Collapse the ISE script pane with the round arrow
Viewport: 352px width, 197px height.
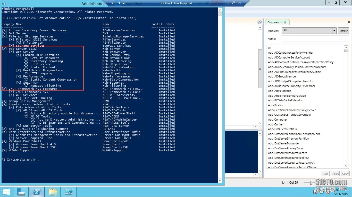[x=260, y=22]
